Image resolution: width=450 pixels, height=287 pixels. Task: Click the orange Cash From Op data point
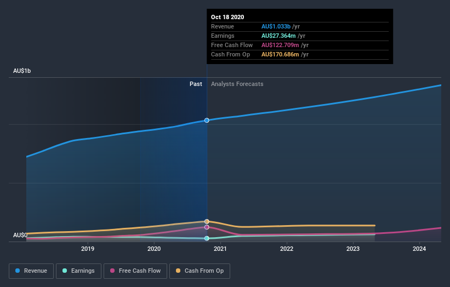point(207,221)
